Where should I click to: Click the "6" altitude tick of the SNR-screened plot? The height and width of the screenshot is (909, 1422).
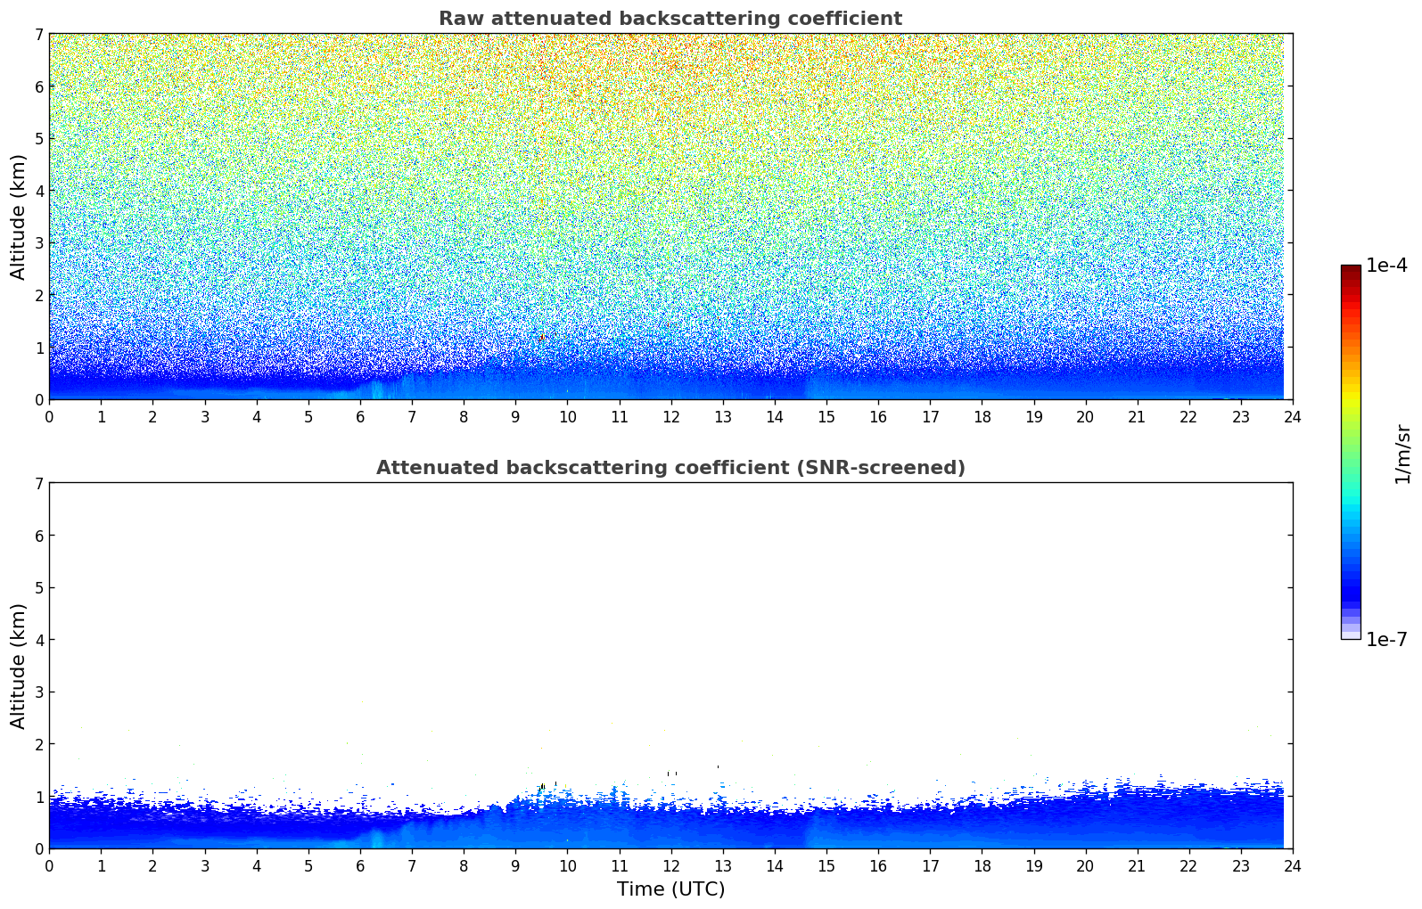(38, 536)
